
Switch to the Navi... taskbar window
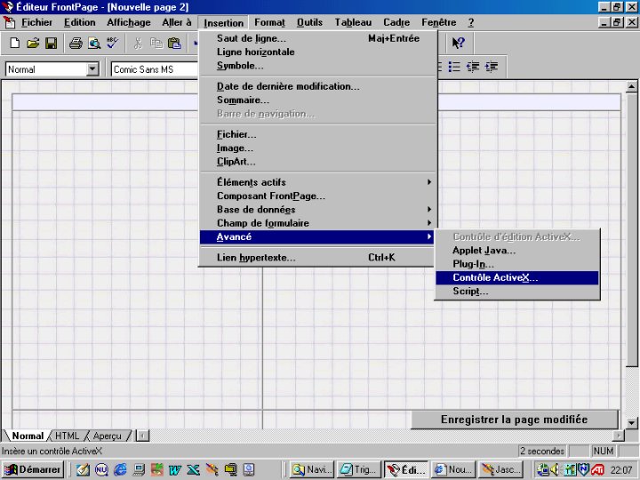click(x=312, y=470)
